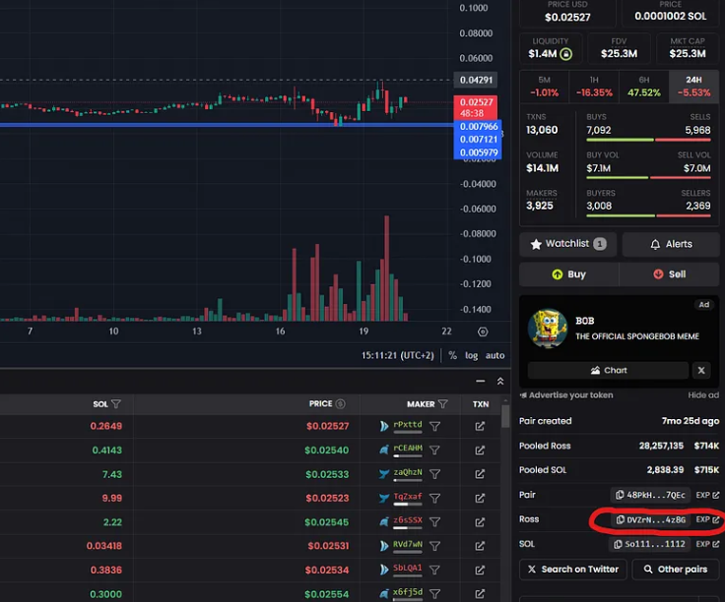Click the liquidity lock icon
The height and width of the screenshot is (602, 725).
pos(566,54)
